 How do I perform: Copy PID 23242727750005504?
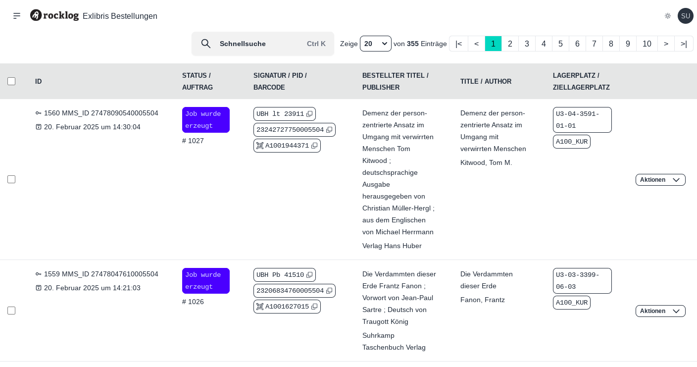coord(329,130)
